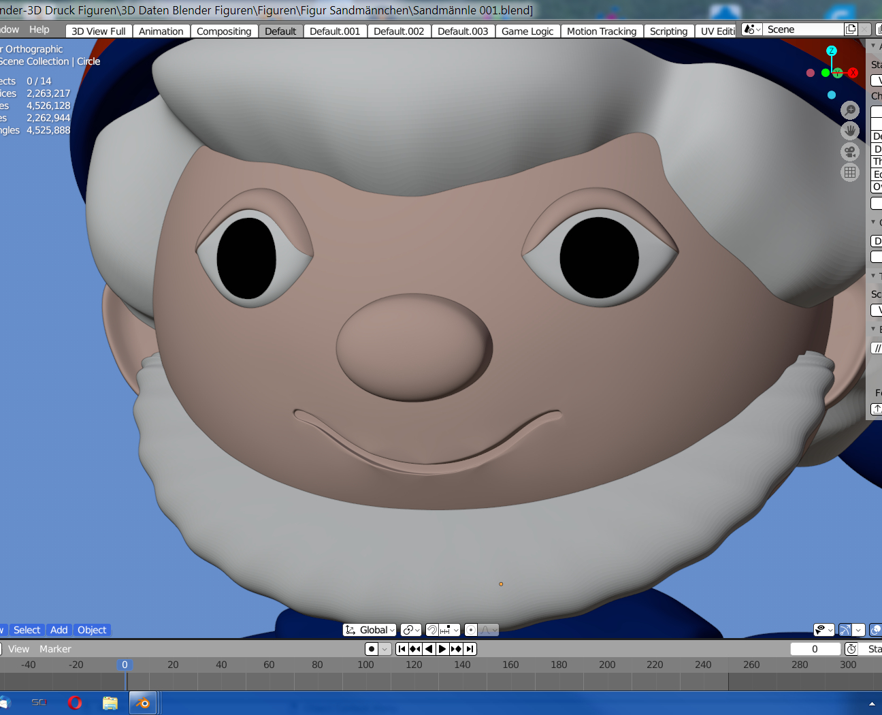
Task: Open the Object menu in viewport header
Action: 92,630
